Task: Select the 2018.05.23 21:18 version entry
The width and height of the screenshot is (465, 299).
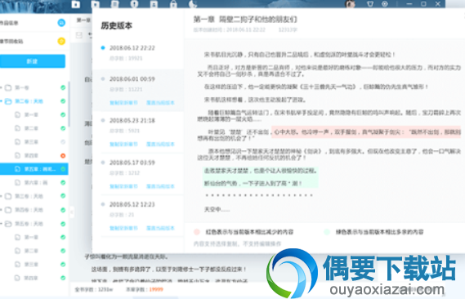Action: coord(138,132)
